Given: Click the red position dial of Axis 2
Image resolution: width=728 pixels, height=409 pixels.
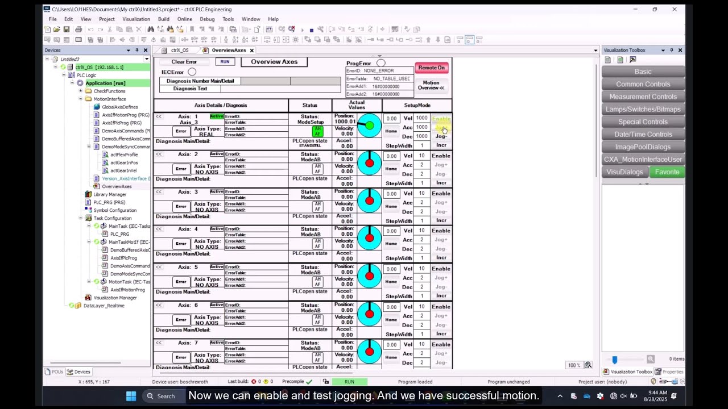Looking at the screenshot, I should tap(369, 164).
